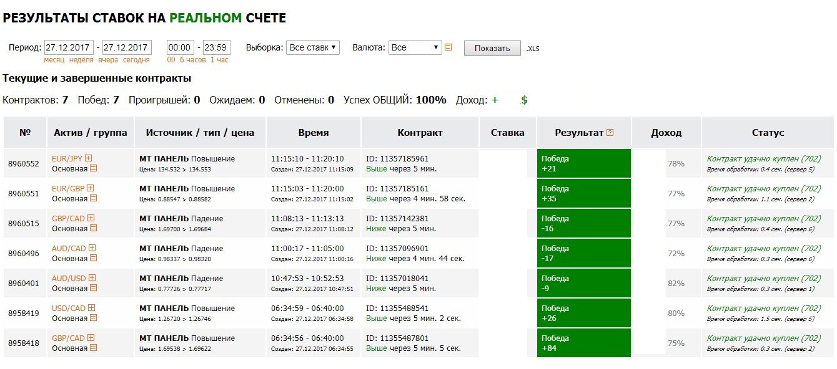Screen dimensions: 837x369
Task: Click help icon next to Результат header
Action: point(610,133)
